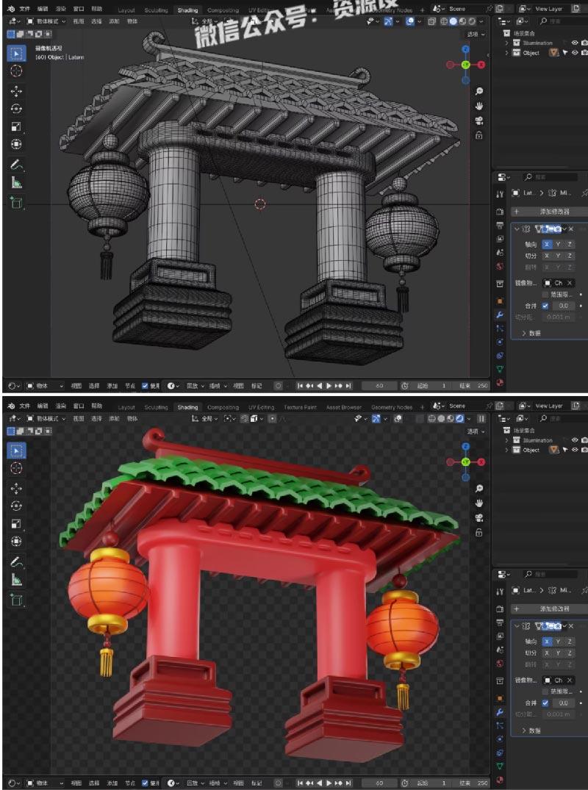Pick the Annotate tool in the bottom window

click(16, 561)
